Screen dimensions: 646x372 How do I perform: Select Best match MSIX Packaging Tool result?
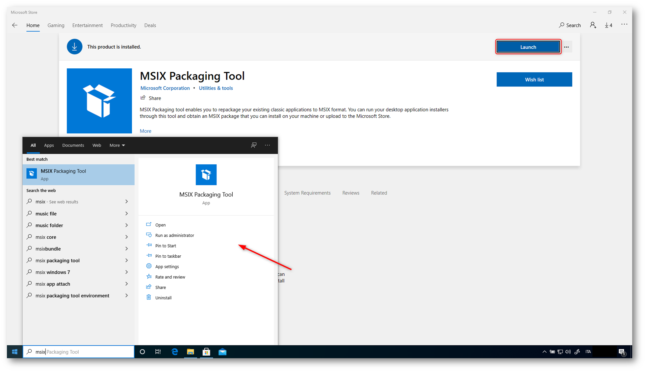coord(78,174)
